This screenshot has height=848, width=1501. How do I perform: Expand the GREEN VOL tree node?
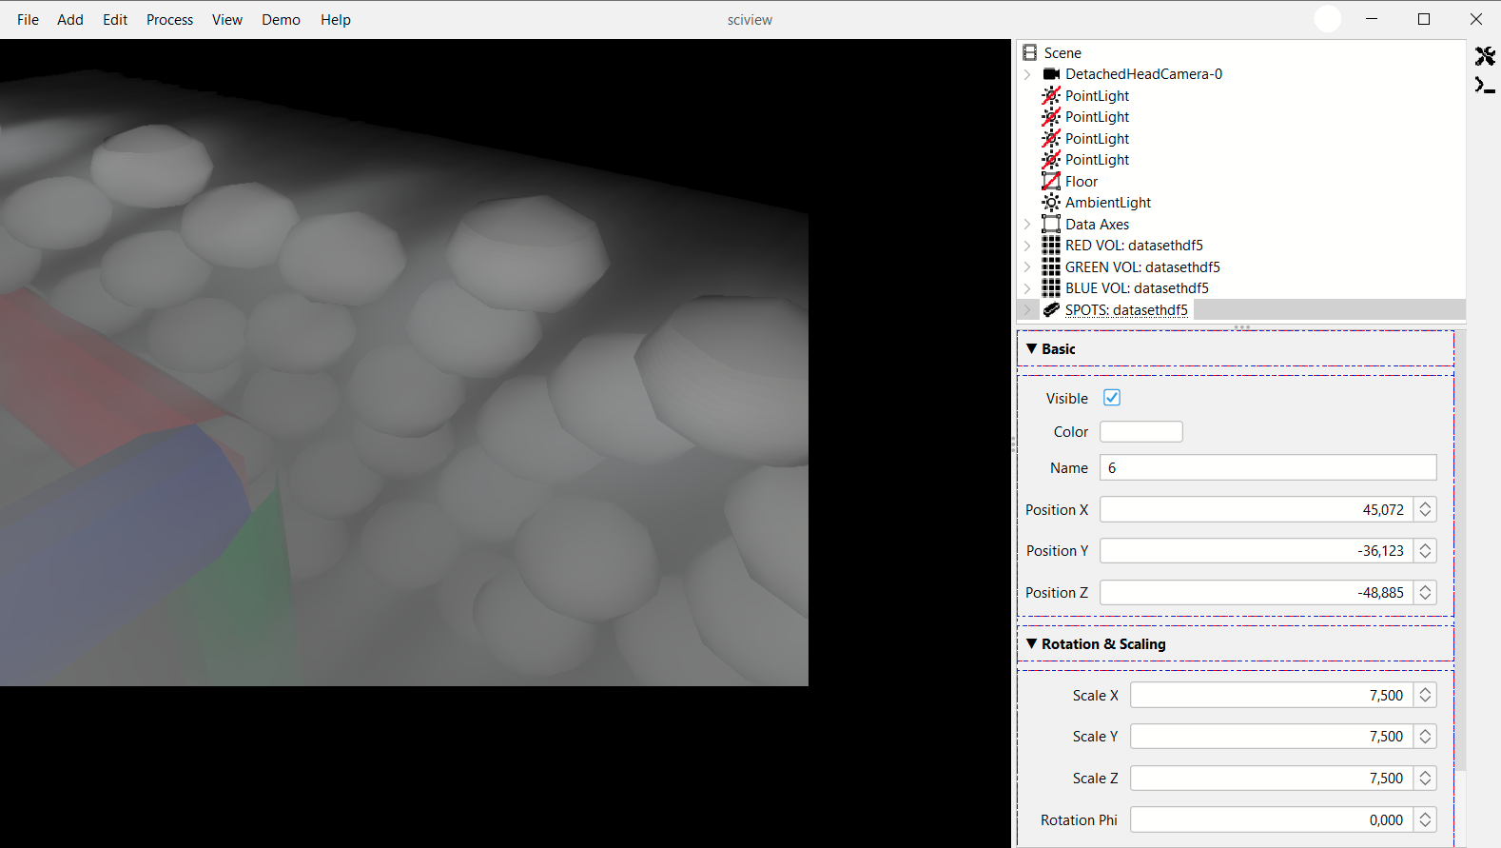(1027, 266)
